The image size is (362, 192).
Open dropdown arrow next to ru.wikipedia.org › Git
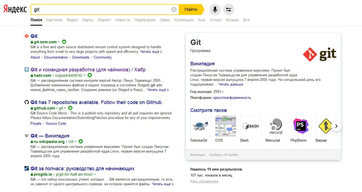pos(76,142)
